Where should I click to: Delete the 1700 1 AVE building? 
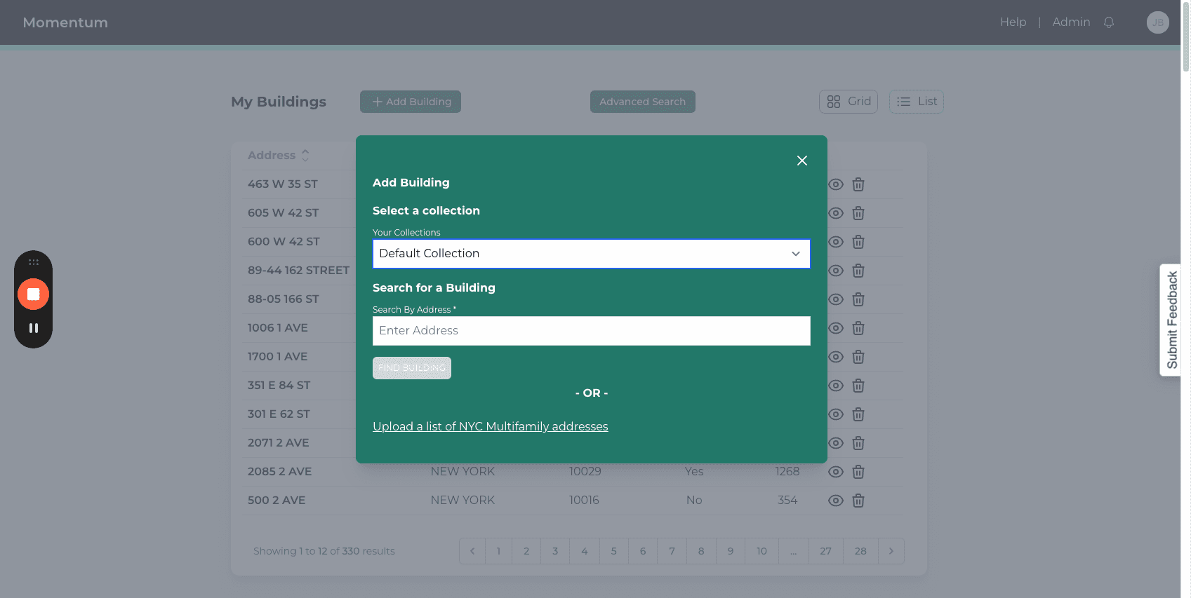(x=858, y=357)
